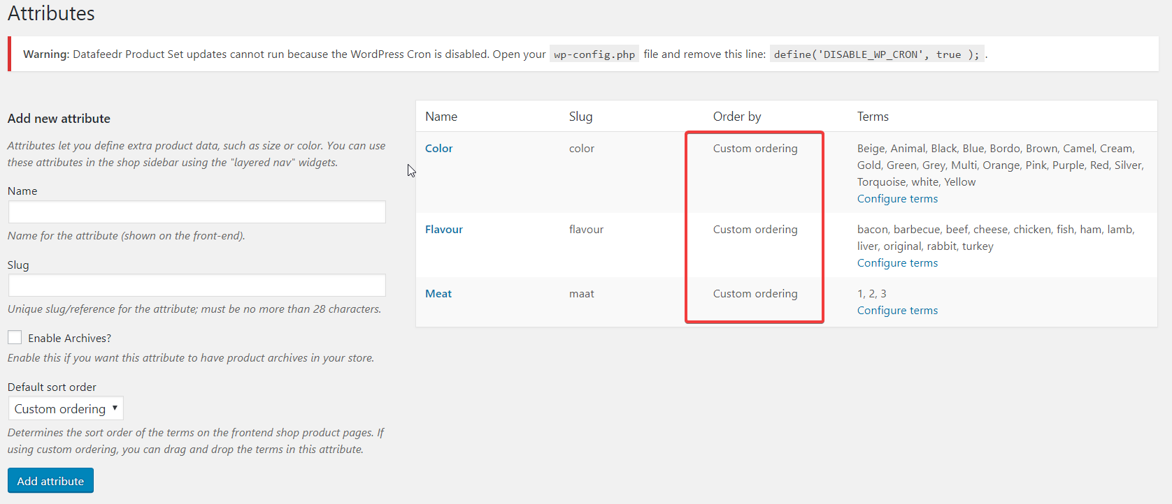Click the Attributes page heading
Image resolution: width=1172 pixels, height=504 pixels.
(51, 13)
